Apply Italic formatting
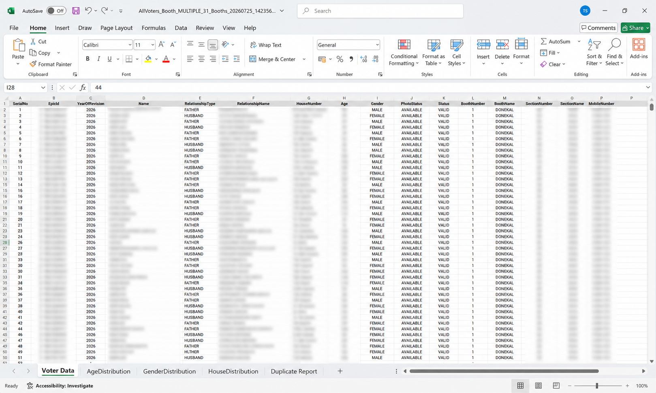Viewport: 656px width, 393px height. [98, 59]
